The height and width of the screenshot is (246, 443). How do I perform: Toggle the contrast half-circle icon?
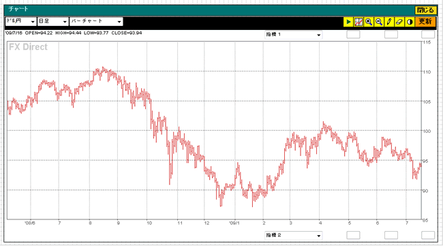coord(410,22)
